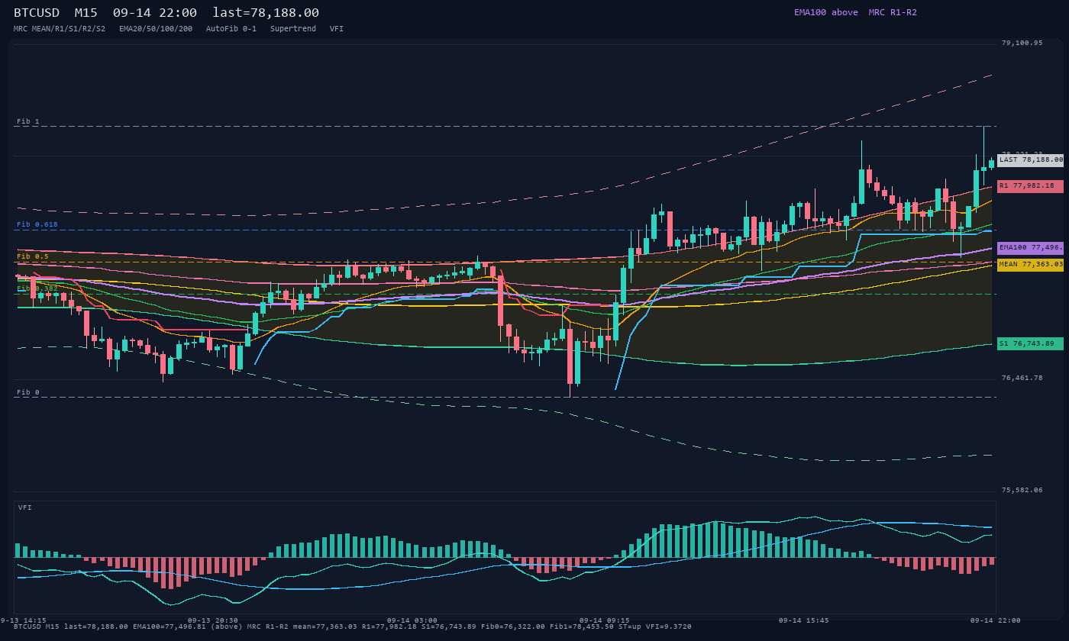Click the green "S1 76,743.89" price tag
This screenshot has width=1069, height=641.
tap(1030, 344)
